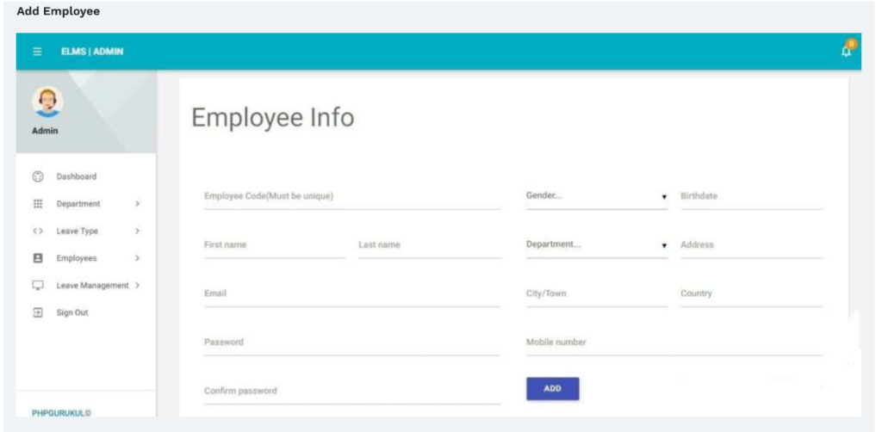
Task: Expand the Leave Type menu chevron
Action: pos(137,231)
